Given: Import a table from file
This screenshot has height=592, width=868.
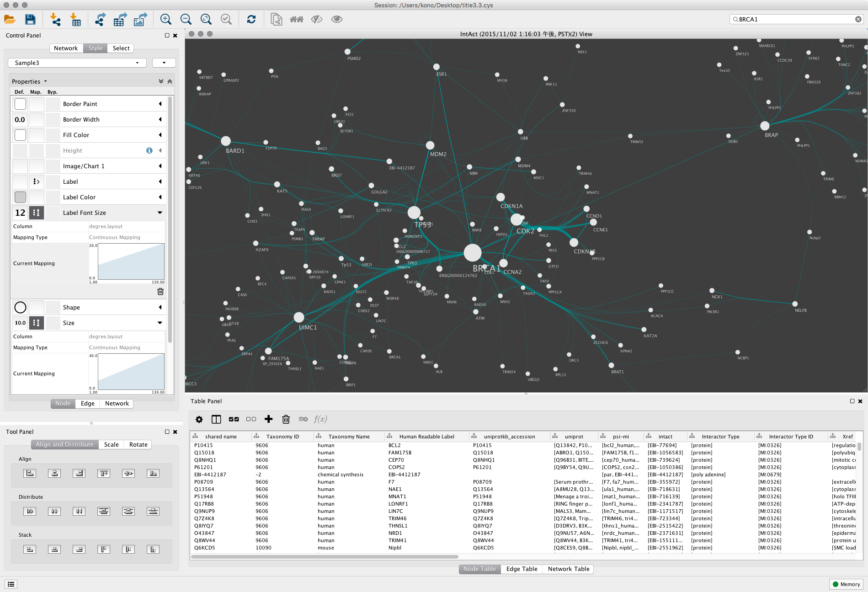Looking at the screenshot, I should (x=76, y=19).
